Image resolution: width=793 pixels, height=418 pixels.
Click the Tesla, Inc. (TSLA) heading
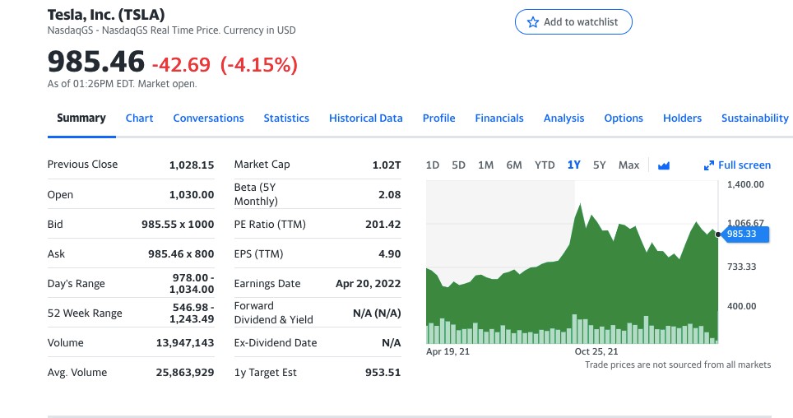tap(106, 15)
